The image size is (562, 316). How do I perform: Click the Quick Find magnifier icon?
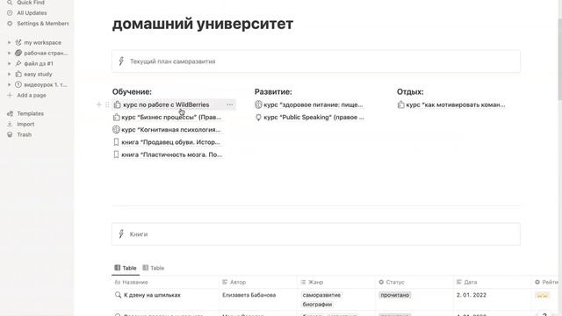(x=10, y=3)
